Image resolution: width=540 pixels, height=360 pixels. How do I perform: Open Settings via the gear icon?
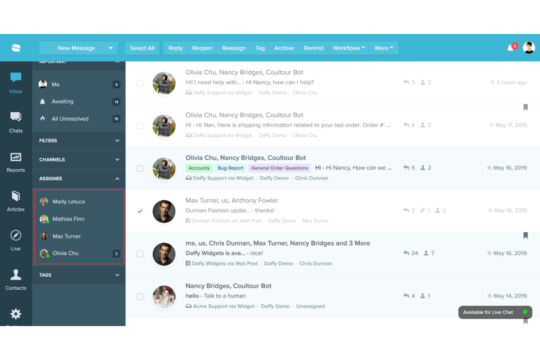(x=15, y=314)
